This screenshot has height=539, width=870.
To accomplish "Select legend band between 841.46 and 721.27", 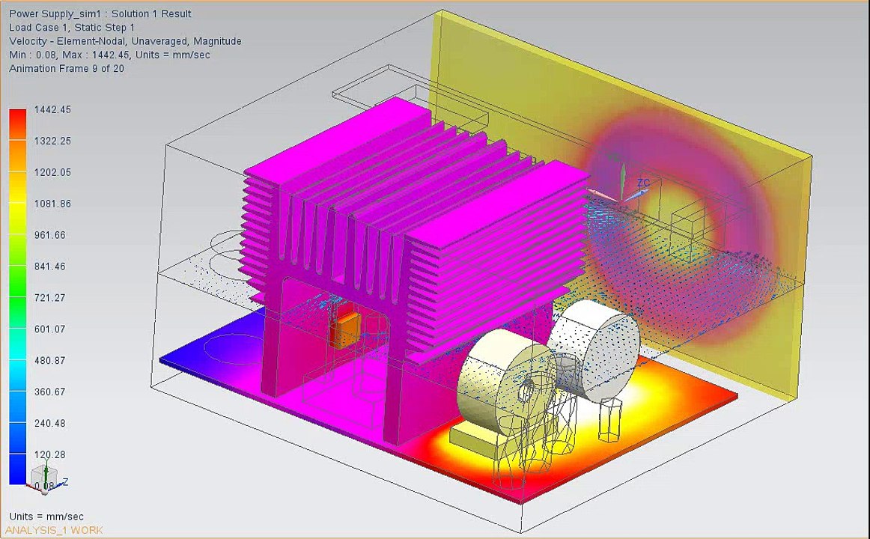I will coord(18,281).
